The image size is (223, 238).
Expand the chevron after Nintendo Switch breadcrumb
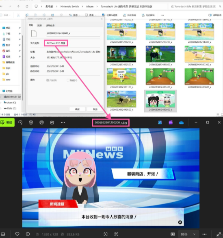point(82,7)
